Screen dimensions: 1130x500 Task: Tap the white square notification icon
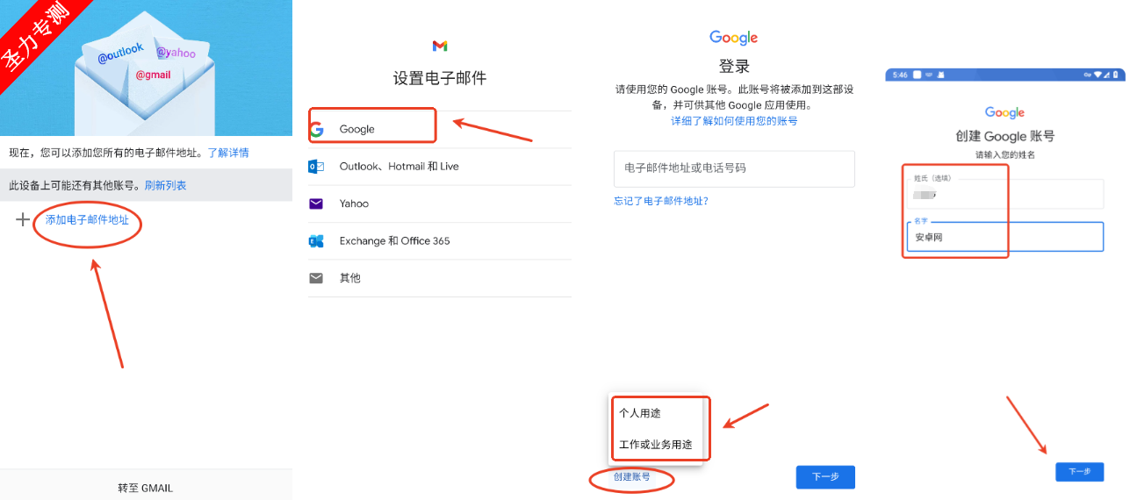pos(917,75)
